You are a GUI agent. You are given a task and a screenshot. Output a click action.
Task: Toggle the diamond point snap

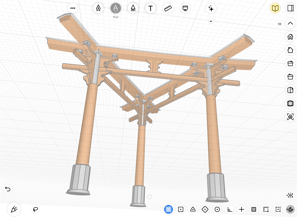pos(205,209)
